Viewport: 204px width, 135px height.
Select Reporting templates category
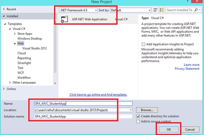(x=24, y=58)
